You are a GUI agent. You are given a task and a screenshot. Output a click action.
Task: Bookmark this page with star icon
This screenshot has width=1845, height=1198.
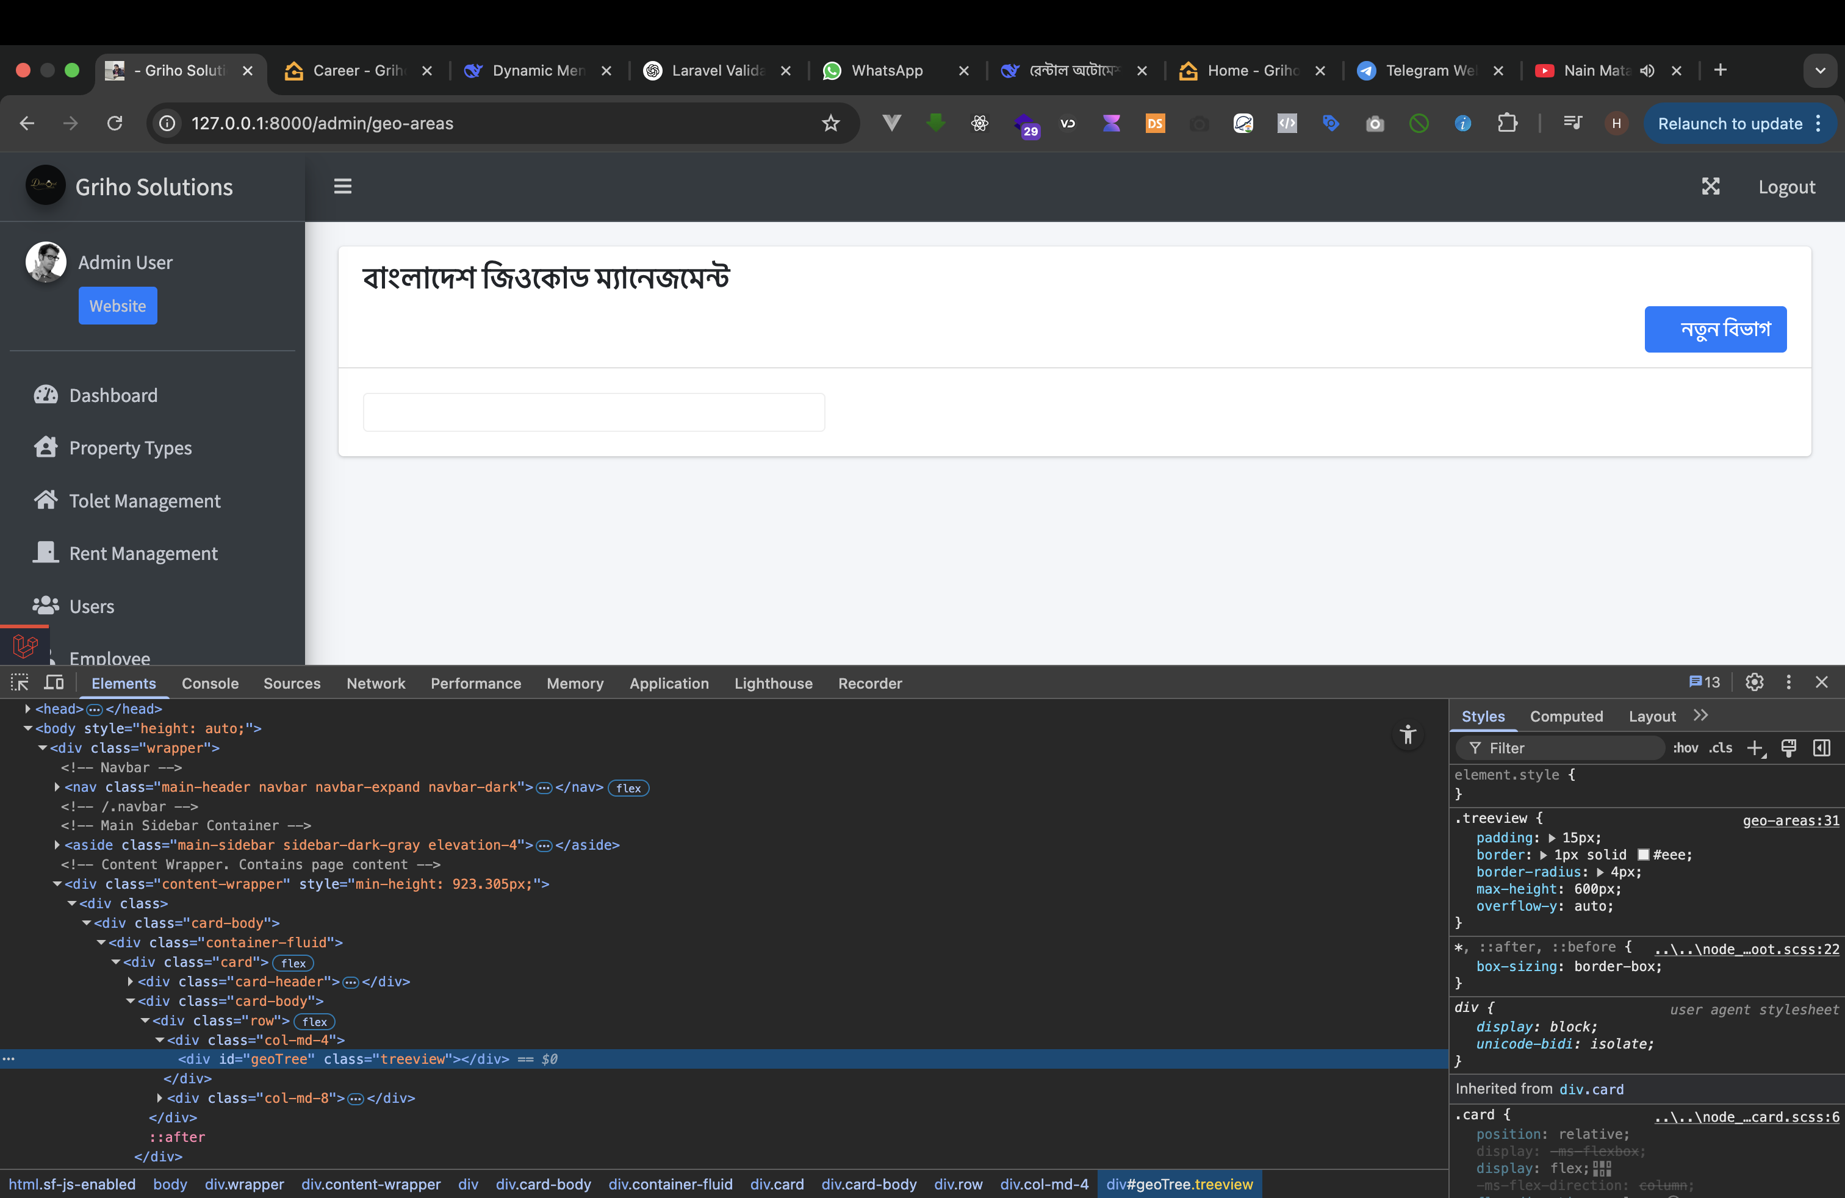coord(830,123)
